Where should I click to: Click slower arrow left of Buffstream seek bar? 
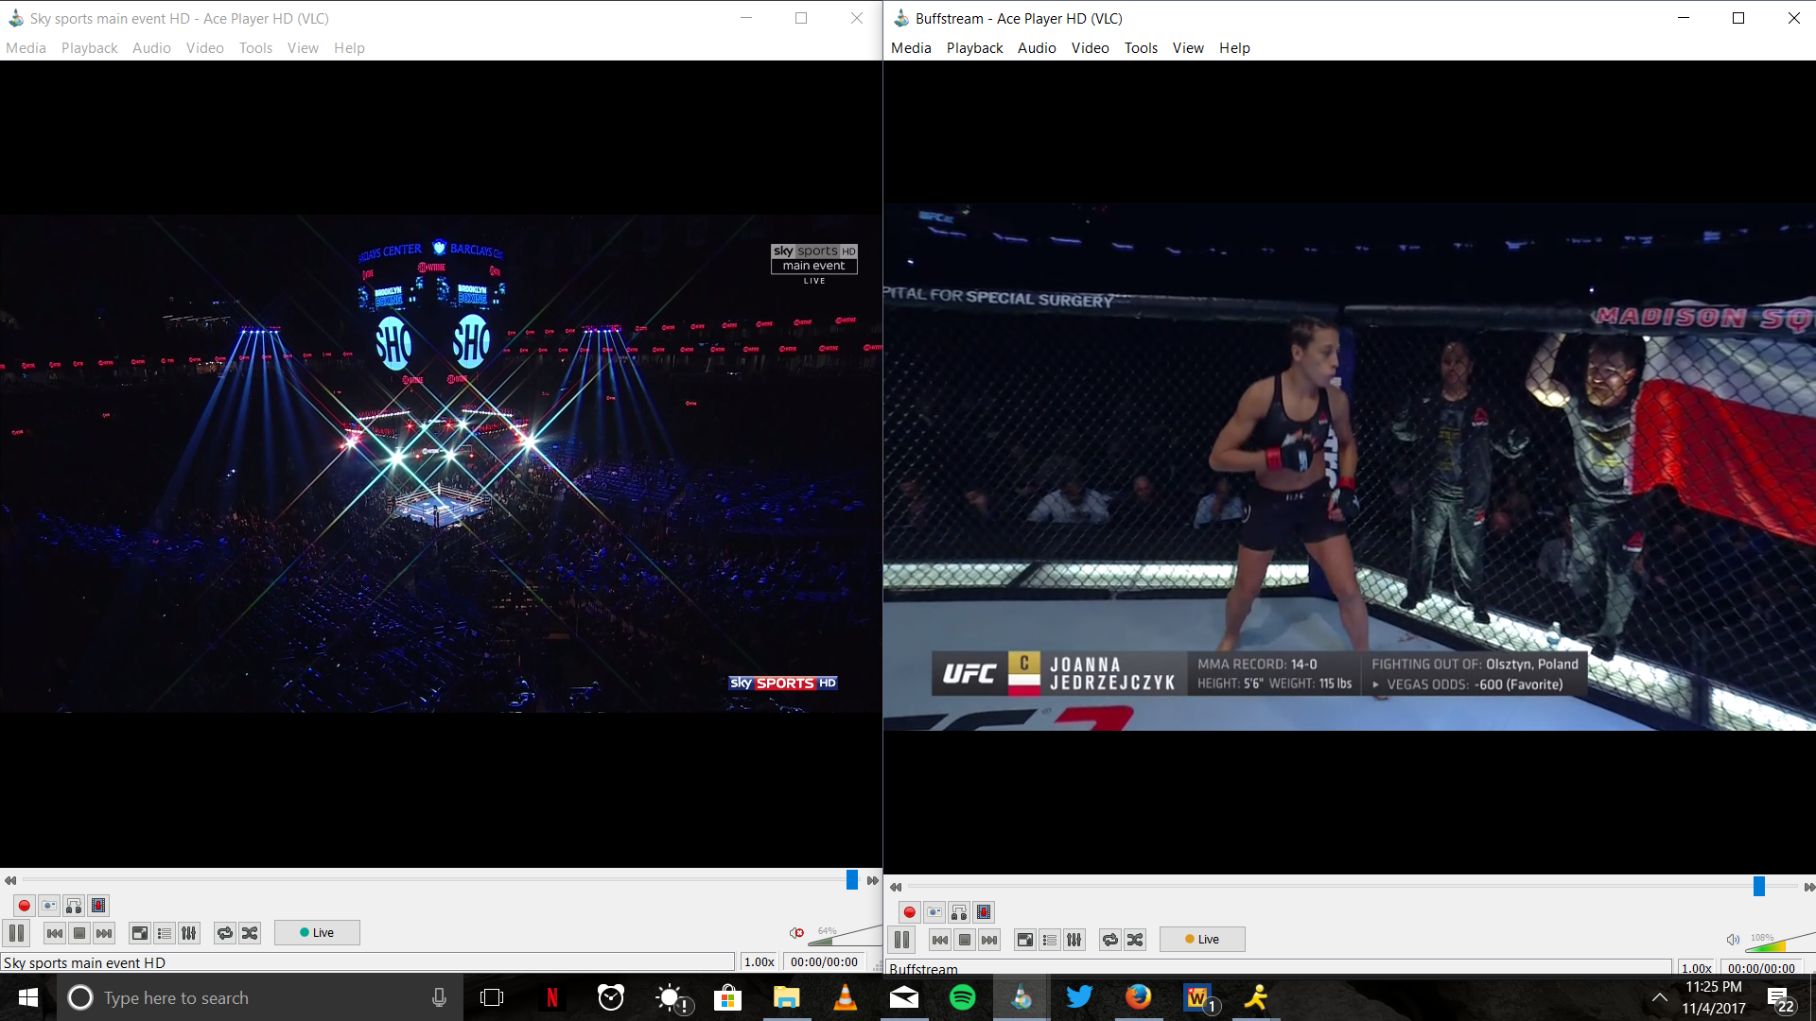coord(896,887)
